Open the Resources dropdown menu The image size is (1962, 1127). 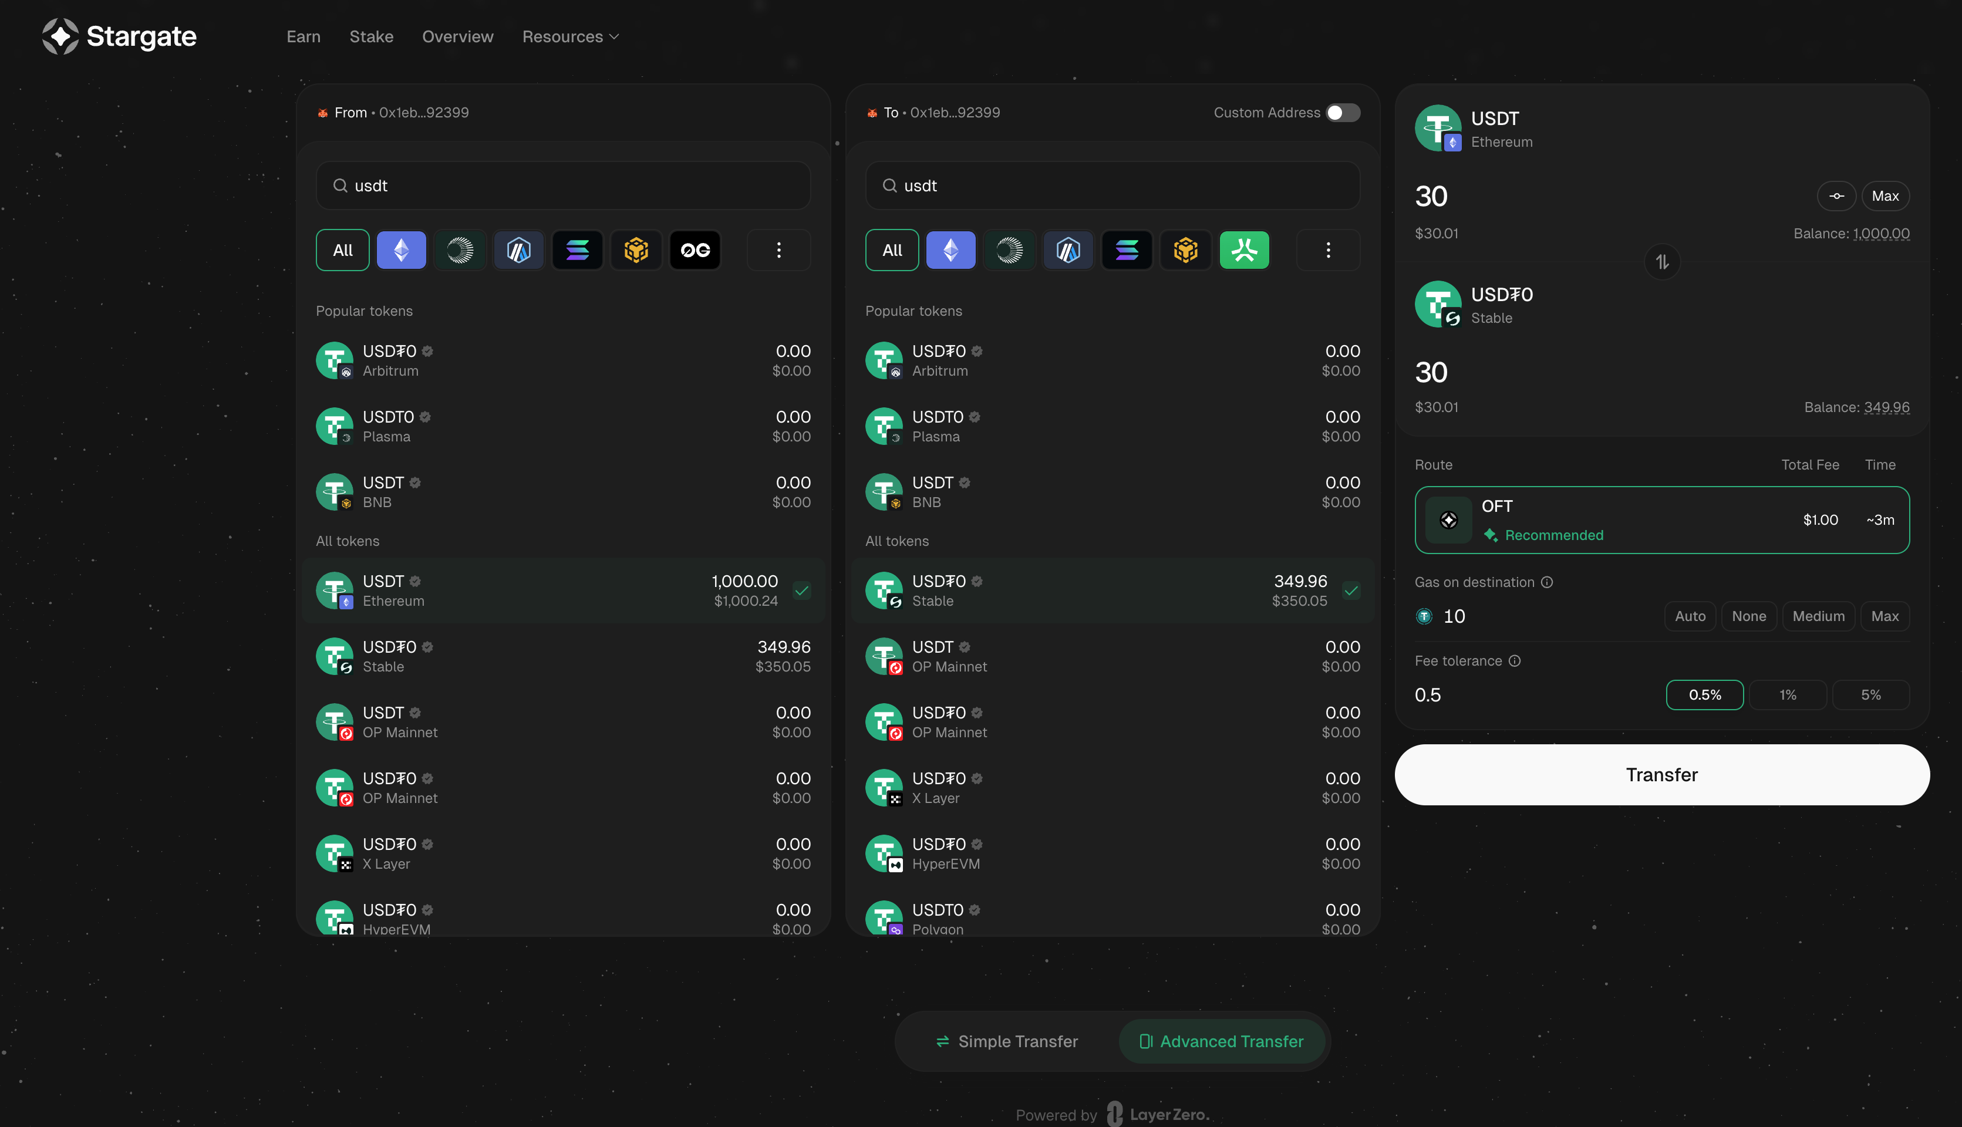pyautogui.click(x=571, y=36)
